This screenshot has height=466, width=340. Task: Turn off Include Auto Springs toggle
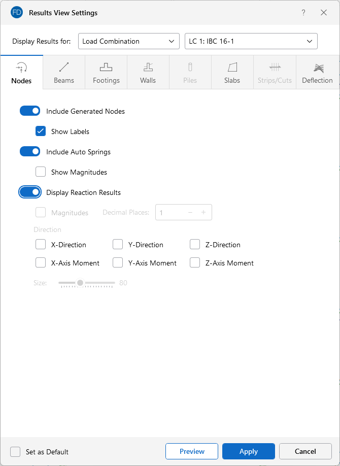(30, 152)
